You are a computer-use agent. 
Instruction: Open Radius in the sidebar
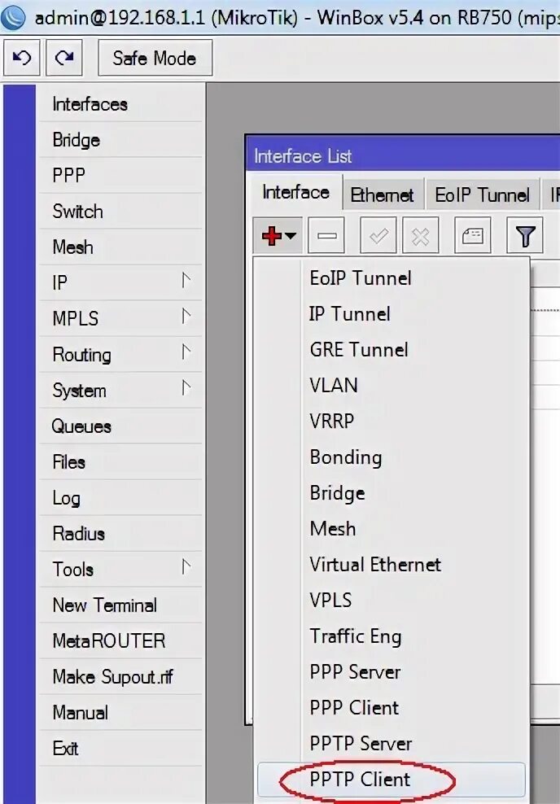coord(120,534)
